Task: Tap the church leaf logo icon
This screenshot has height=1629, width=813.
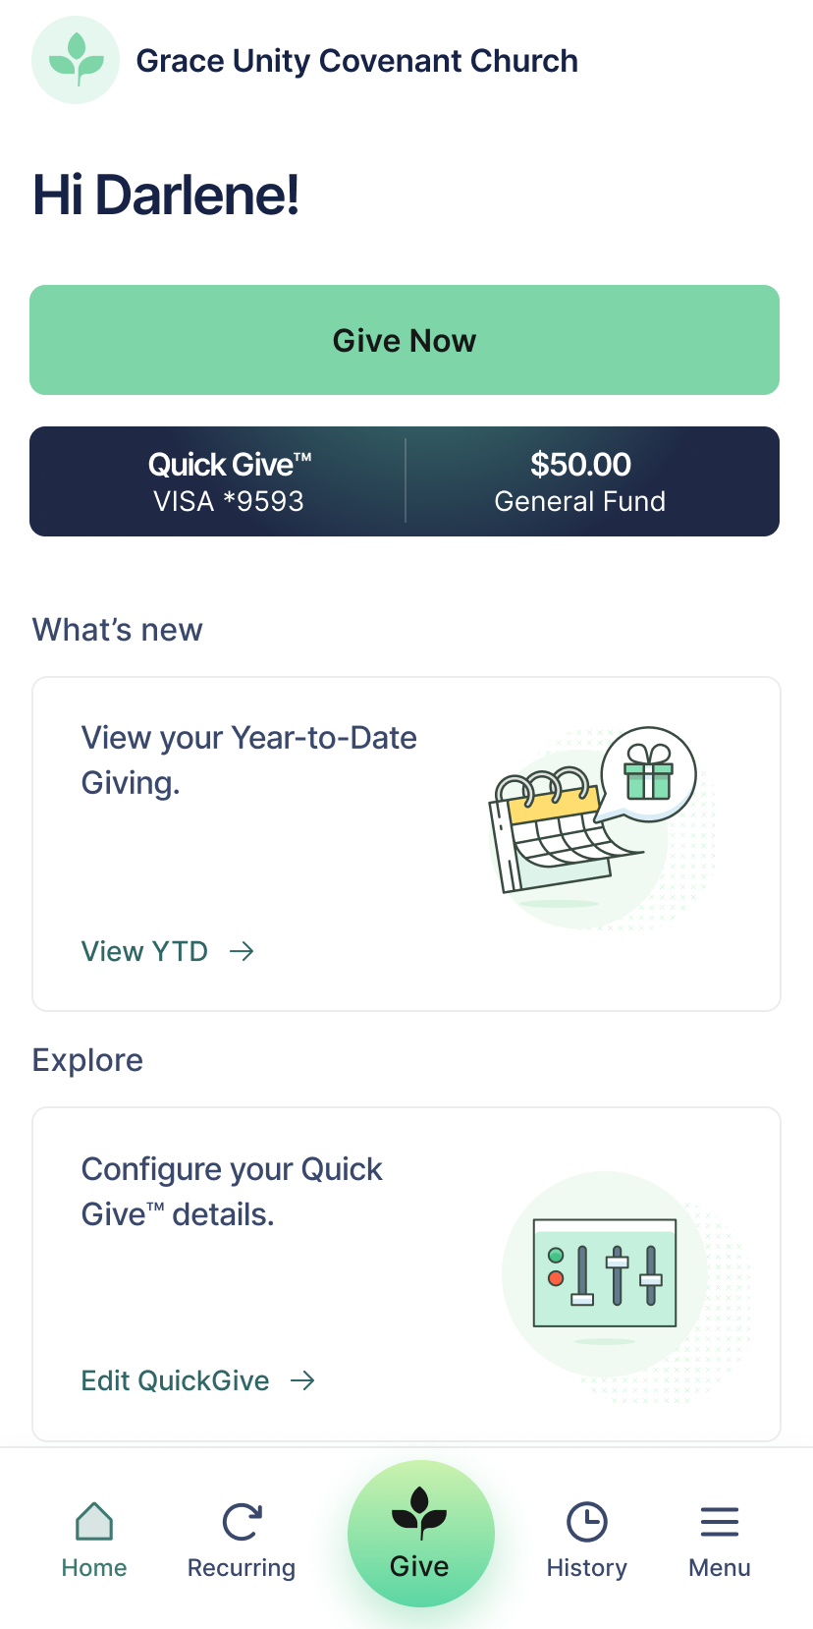Action: [76, 60]
